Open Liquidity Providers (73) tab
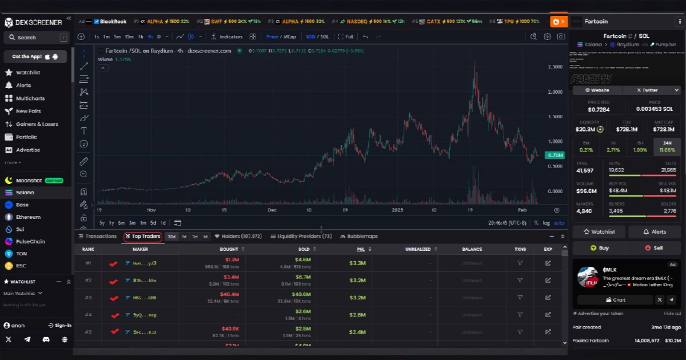The image size is (686, 360). coord(301,236)
